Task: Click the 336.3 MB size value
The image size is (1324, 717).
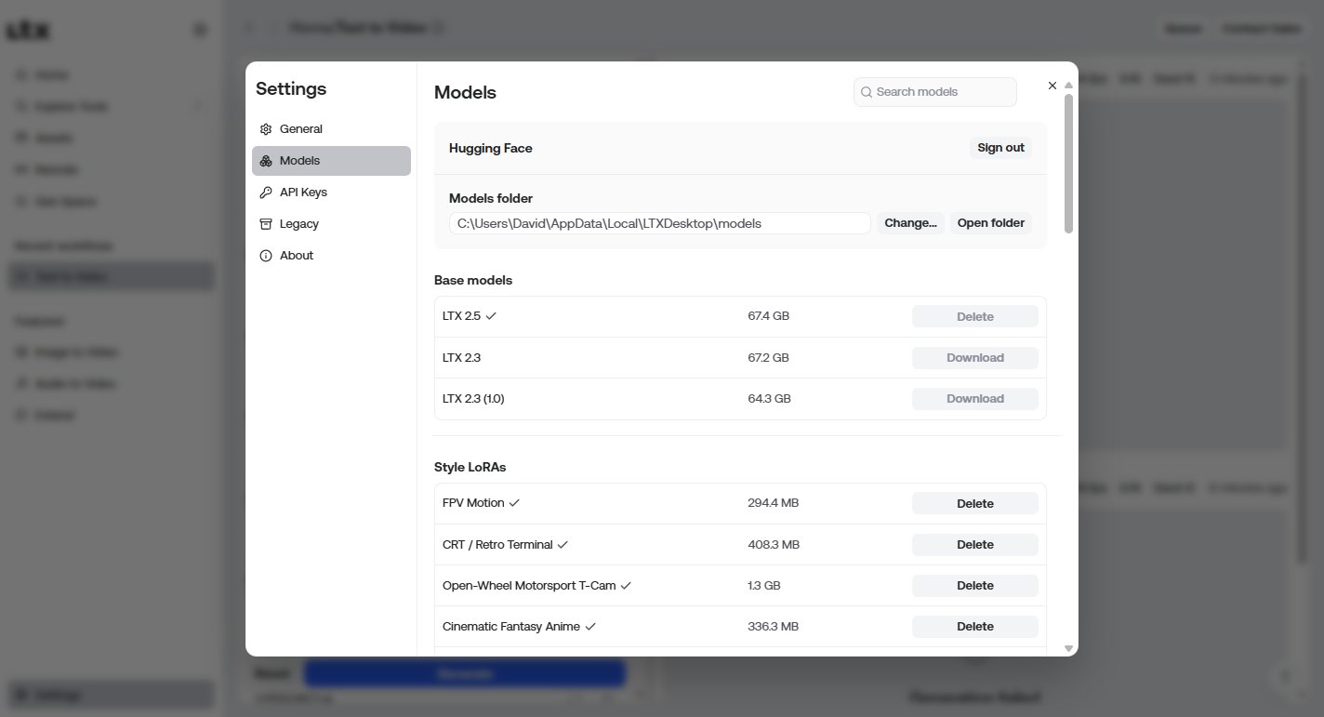Action: [x=773, y=627]
